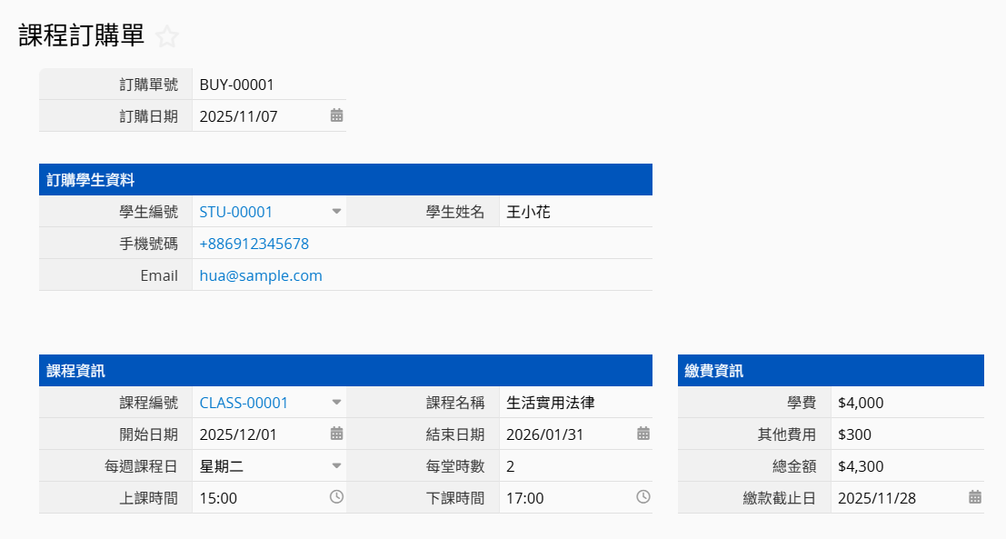Open clock picker for 上課時間
The height and width of the screenshot is (539, 1006).
[x=336, y=497]
